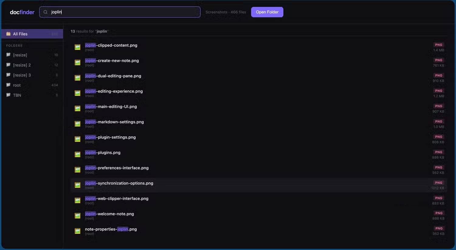Select joplin-welcome-note.png file name
This screenshot has width=456, height=250.
coord(109,214)
